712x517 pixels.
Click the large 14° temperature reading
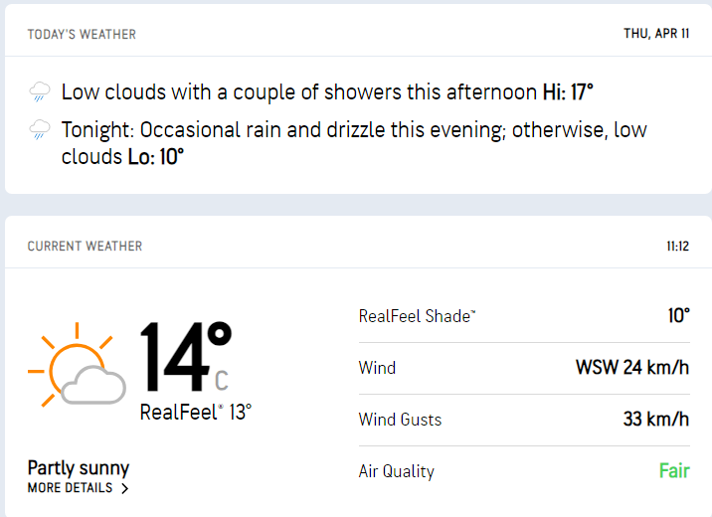pos(185,358)
